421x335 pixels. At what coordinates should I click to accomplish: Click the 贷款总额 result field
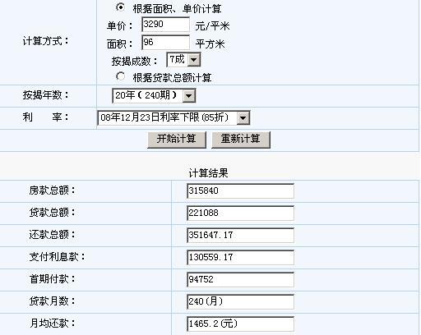(240, 213)
